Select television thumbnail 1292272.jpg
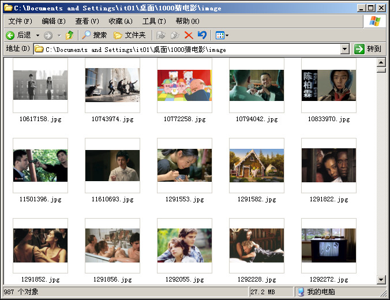390x300 pixels. [x=329, y=246]
